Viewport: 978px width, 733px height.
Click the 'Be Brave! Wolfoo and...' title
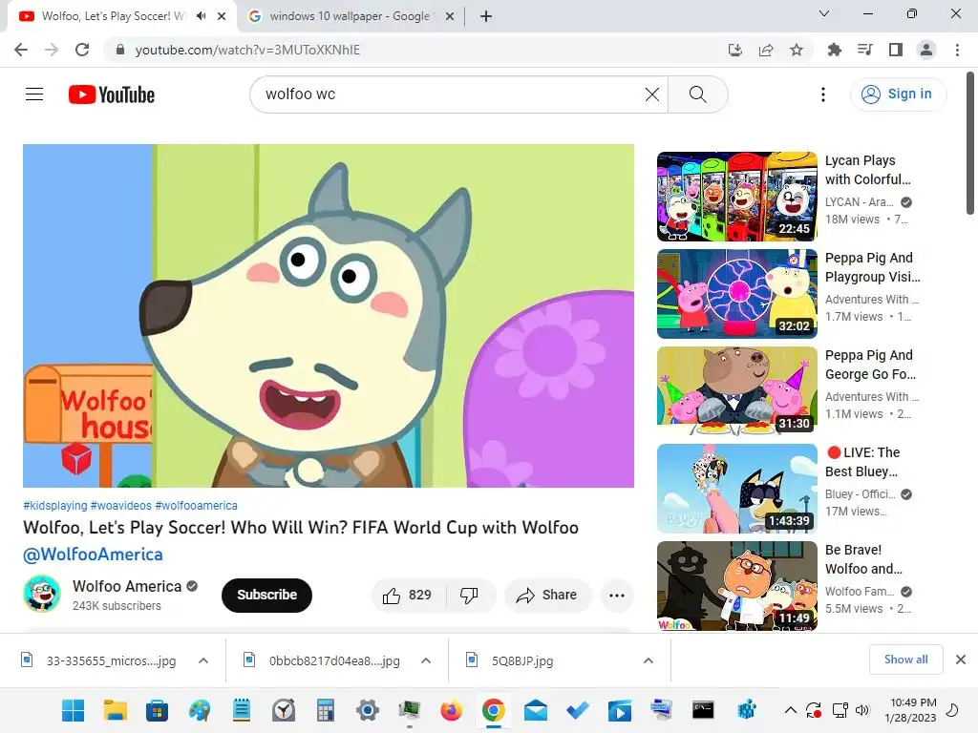(x=863, y=559)
